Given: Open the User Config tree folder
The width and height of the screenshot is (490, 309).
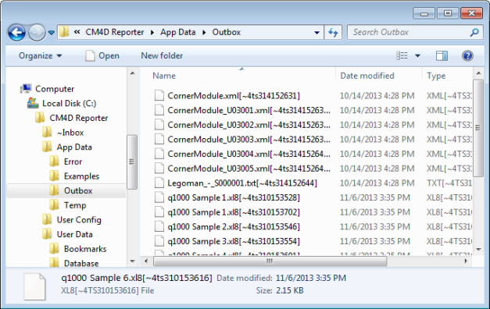Looking at the screenshot, I should coord(79,220).
